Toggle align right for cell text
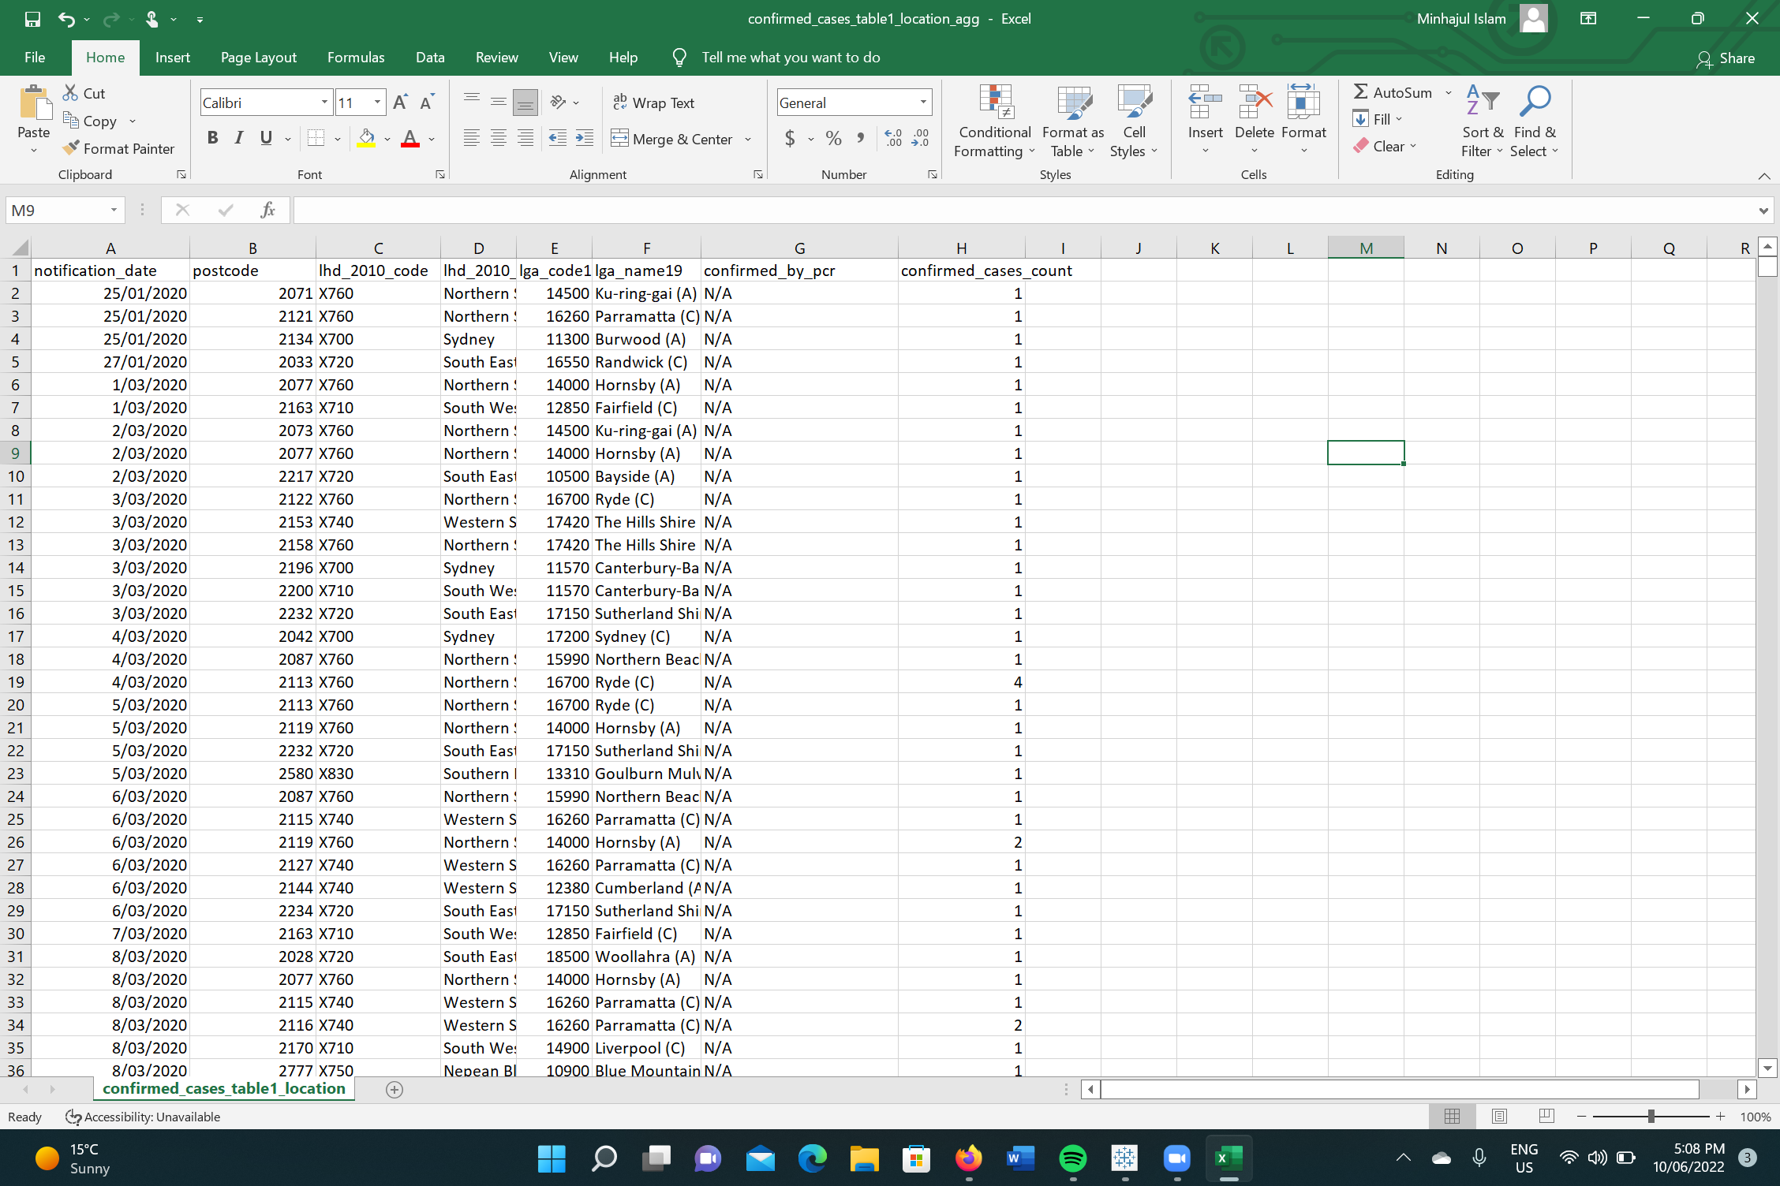1780x1186 pixels. (x=525, y=139)
